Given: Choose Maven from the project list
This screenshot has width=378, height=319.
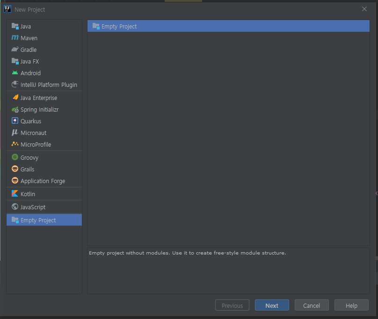Looking at the screenshot, I should click(x=44, y=38).
